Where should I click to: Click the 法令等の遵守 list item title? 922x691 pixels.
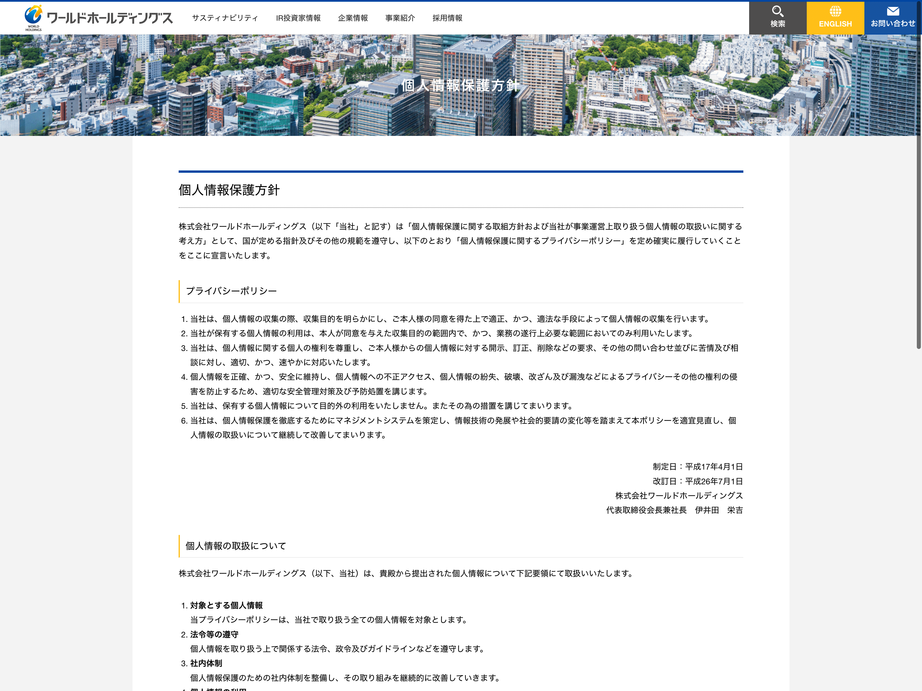click(x=214, y=634)
